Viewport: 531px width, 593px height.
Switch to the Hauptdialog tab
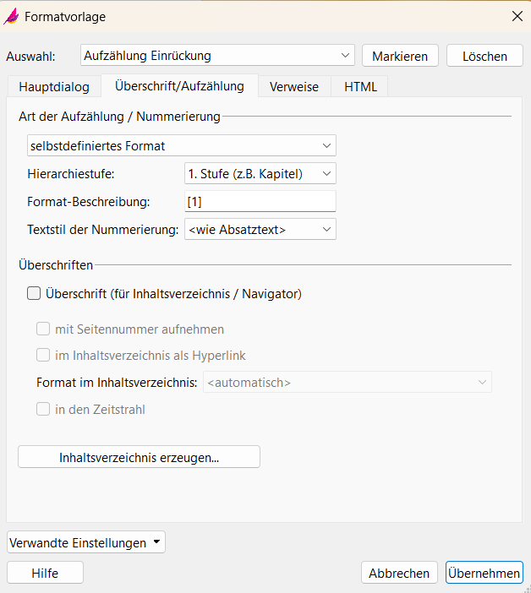click(x=53, y=87)
